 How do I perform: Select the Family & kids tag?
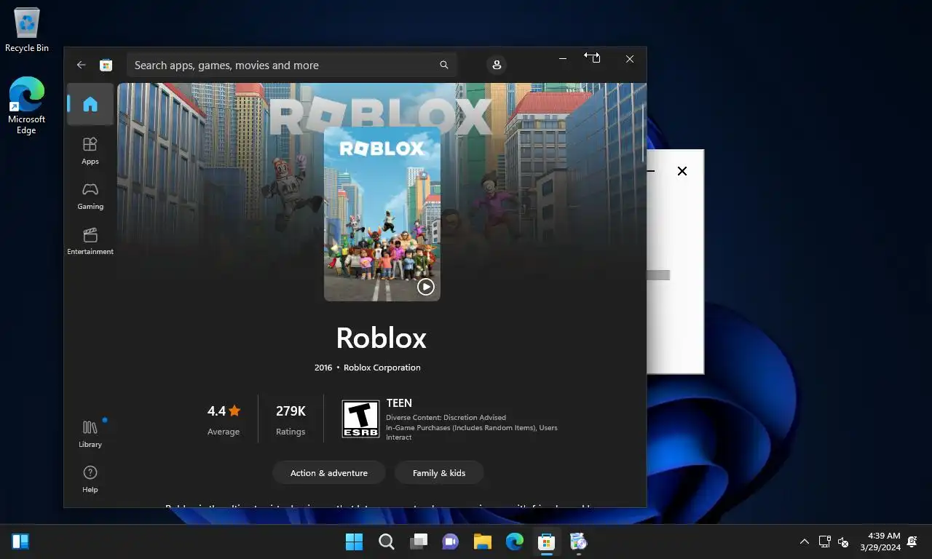click(x=439, y=473)
